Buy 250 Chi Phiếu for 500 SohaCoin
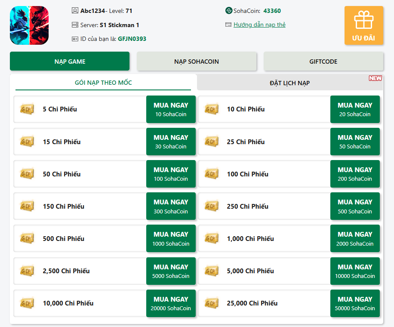394x327 pixels. click(355, 206)
